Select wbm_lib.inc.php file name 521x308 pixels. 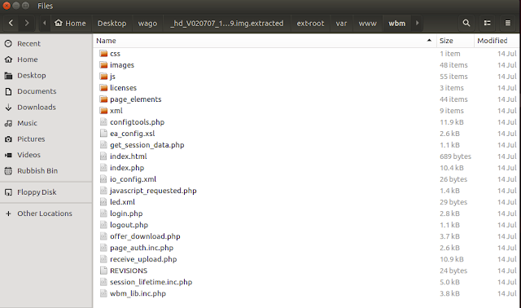click(x=138, y=293)
